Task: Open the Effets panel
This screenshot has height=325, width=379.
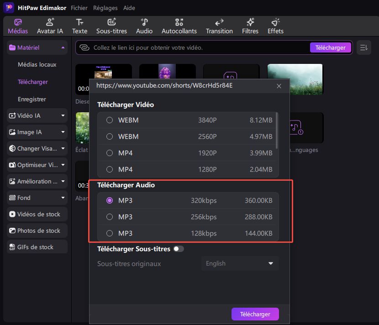Action: tap(275, 26)
